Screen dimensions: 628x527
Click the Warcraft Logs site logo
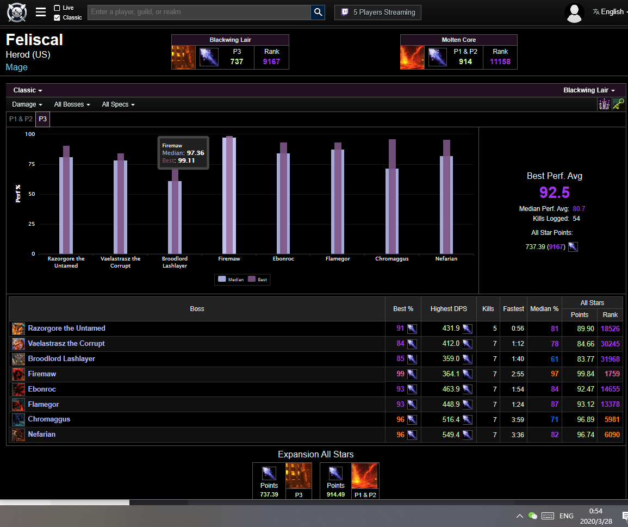(x=17, y=12)
